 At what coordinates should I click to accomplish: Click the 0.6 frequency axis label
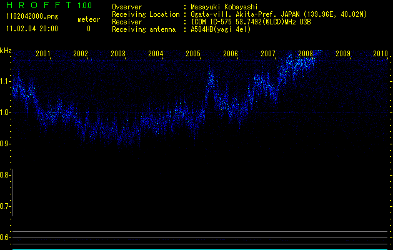point(4,237)
